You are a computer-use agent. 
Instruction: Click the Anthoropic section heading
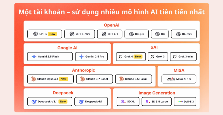click(84, 70)
